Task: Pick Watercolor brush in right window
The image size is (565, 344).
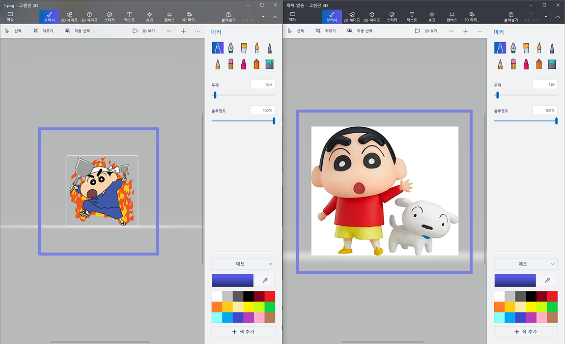Action: pos(539,48)
